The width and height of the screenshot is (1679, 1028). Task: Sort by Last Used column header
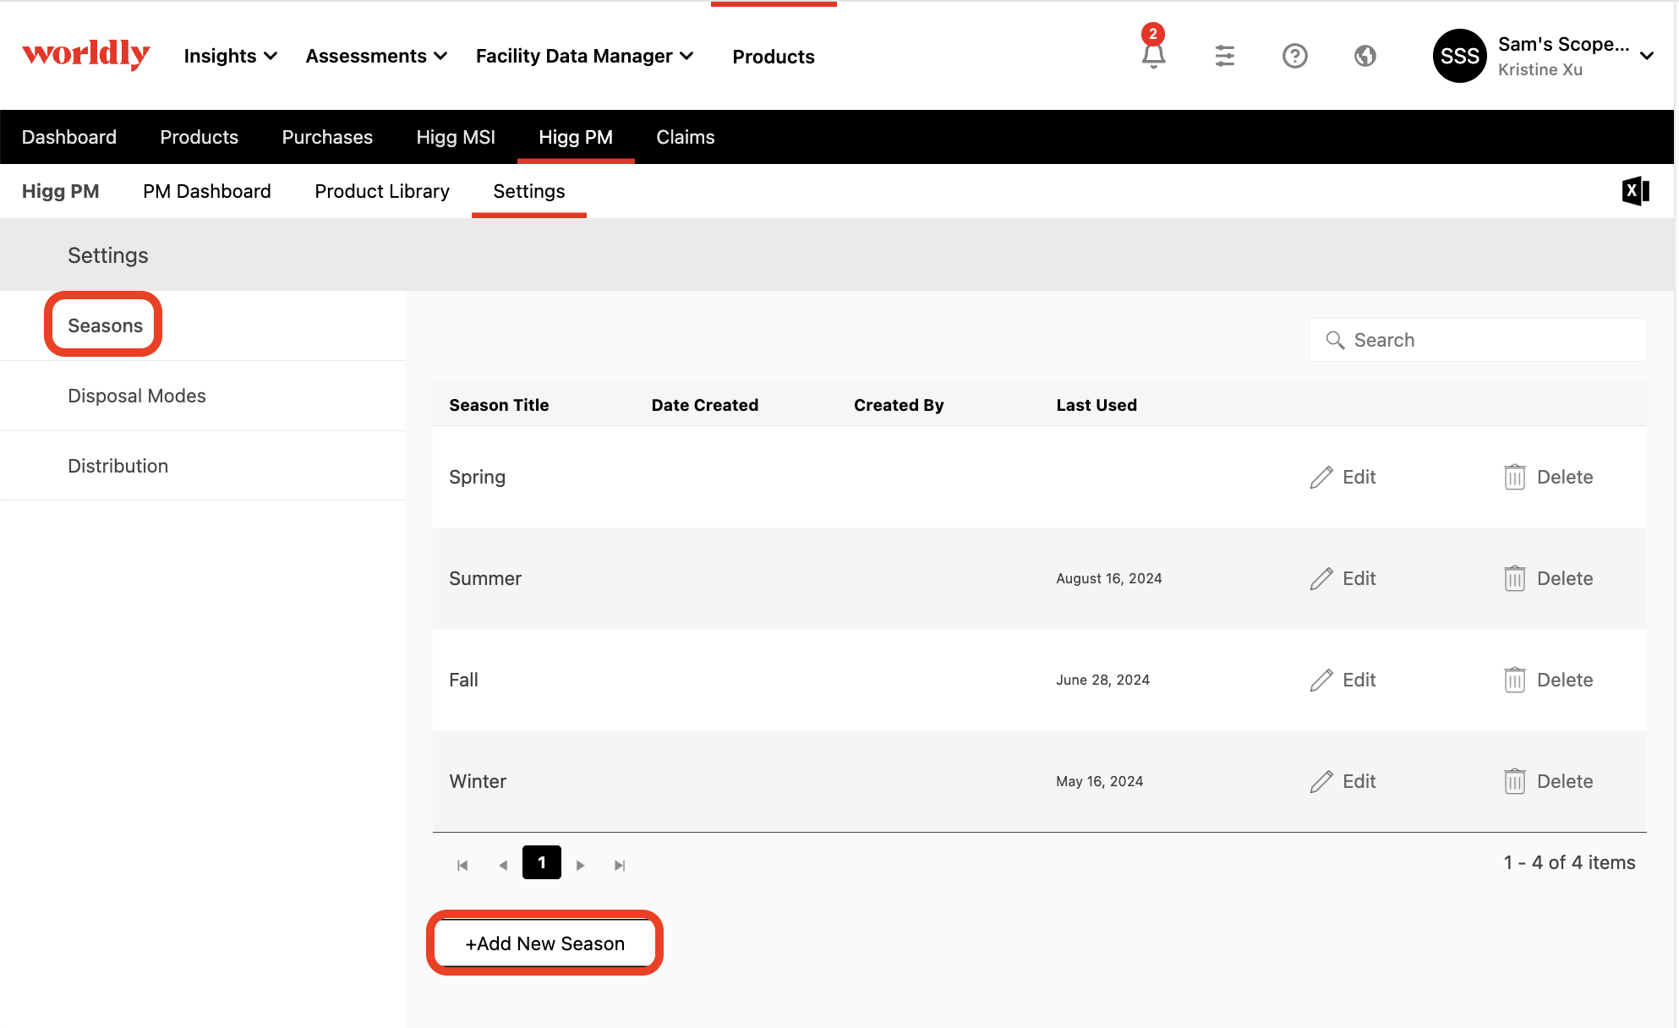1097,405
